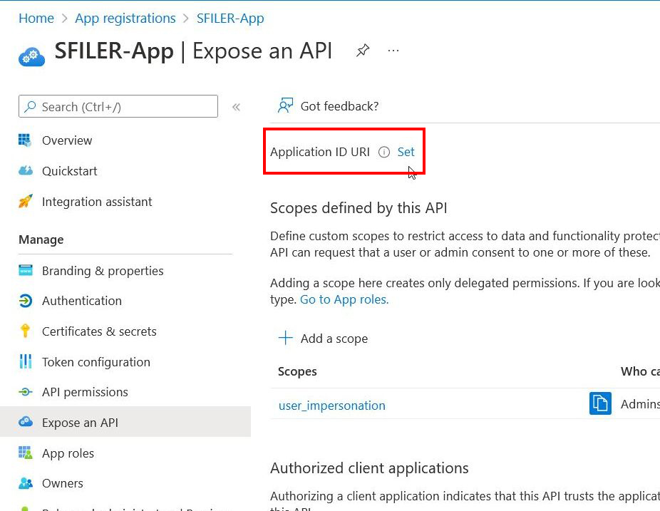Open Integration assistant

click(x=97, y=202)
